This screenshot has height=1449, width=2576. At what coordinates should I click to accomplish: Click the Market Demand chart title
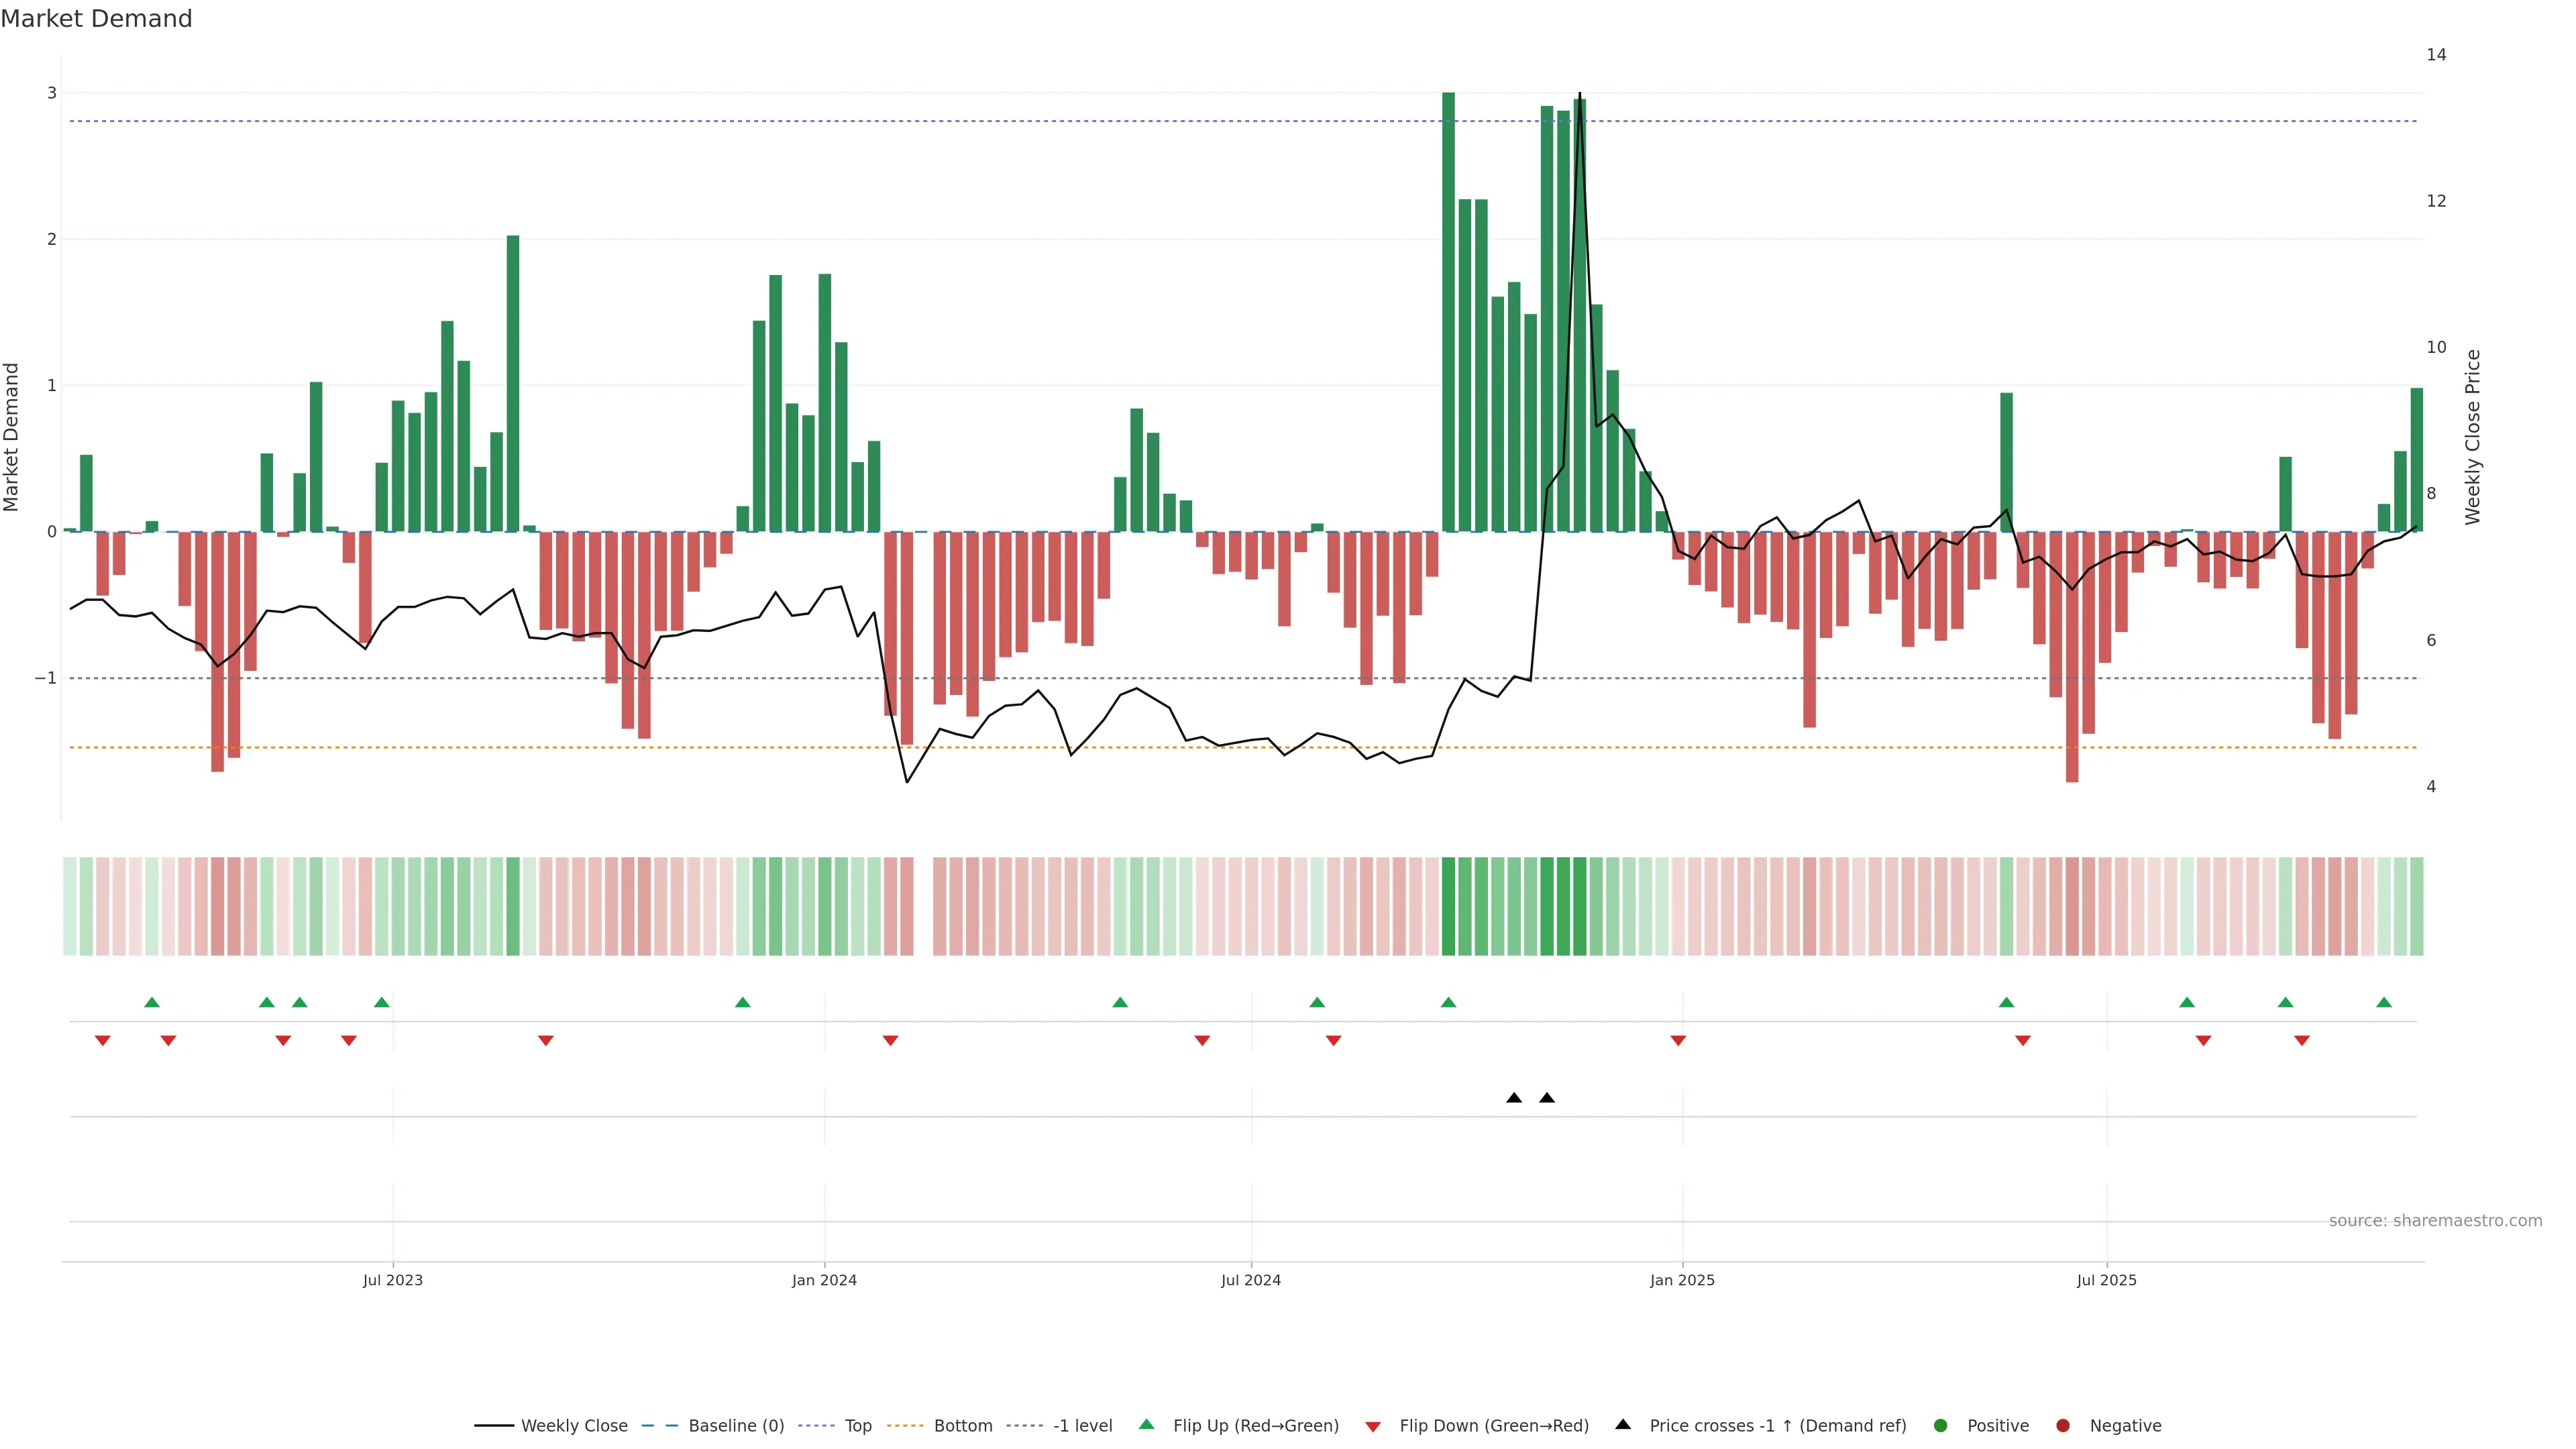coord(96,19)
